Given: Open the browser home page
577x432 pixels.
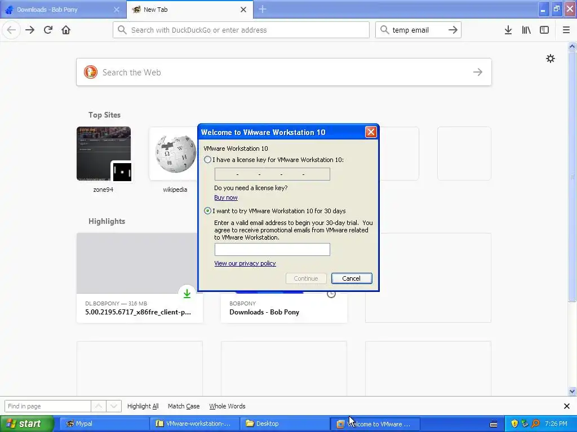Looking at the screenshot, I should click(x=66, y=30).
